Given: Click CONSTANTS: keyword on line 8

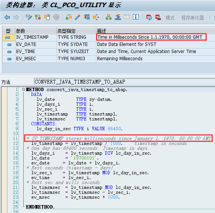Looking at the screenshot, I should coord(44,124).
